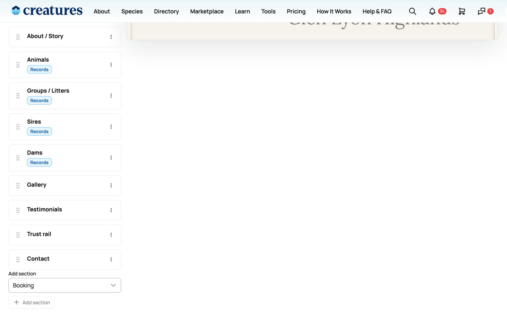This screenshot has height=317, width=507.
Task: Click drag handle of Sires section
Action: 18,127
